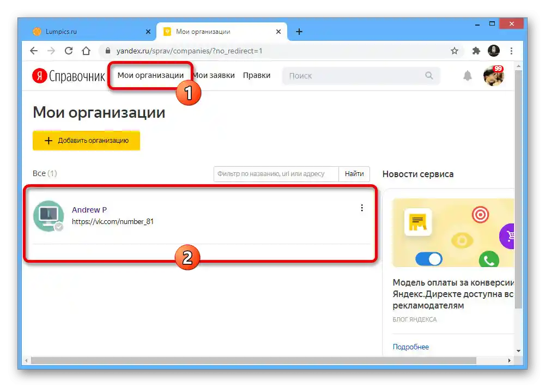This screenshot has height=387, width=545.
Task: Click horizontal scrollbar right arrow
Action: 509,361
